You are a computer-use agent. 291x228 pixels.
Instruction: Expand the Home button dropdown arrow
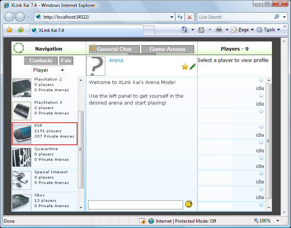pos(193,30)
